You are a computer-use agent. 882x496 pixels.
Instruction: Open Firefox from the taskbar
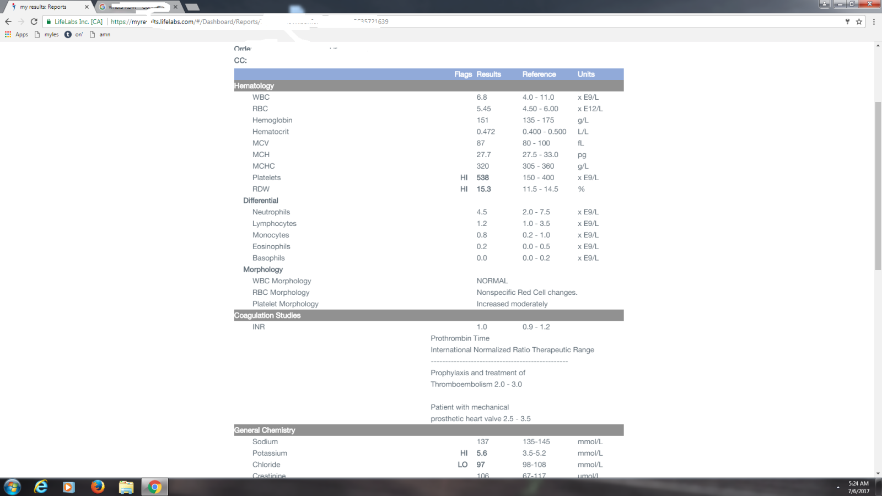(98, 487)
